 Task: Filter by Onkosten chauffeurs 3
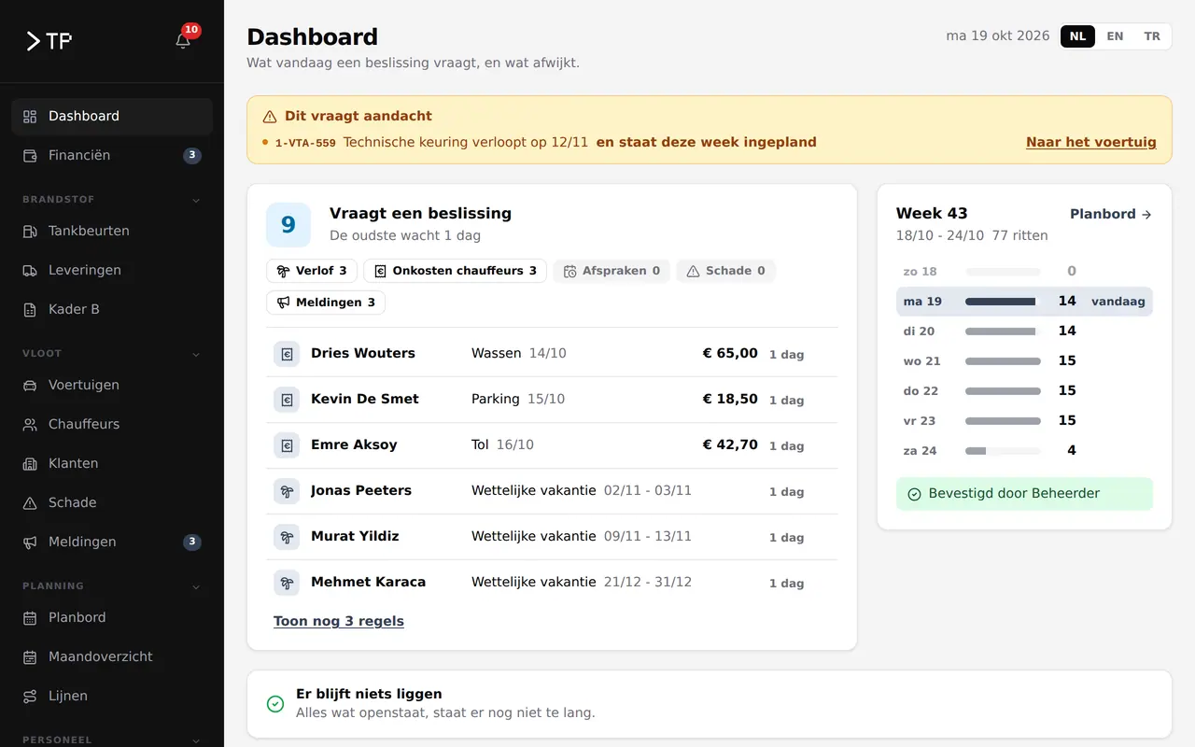point(455,271)
